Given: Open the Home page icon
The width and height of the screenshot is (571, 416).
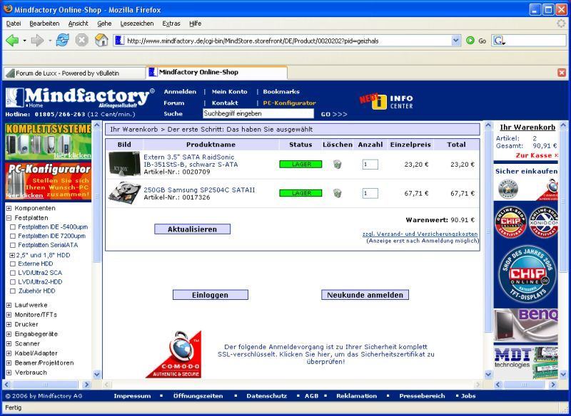Looking at the screenshot, I should click(x=101, y=41).
